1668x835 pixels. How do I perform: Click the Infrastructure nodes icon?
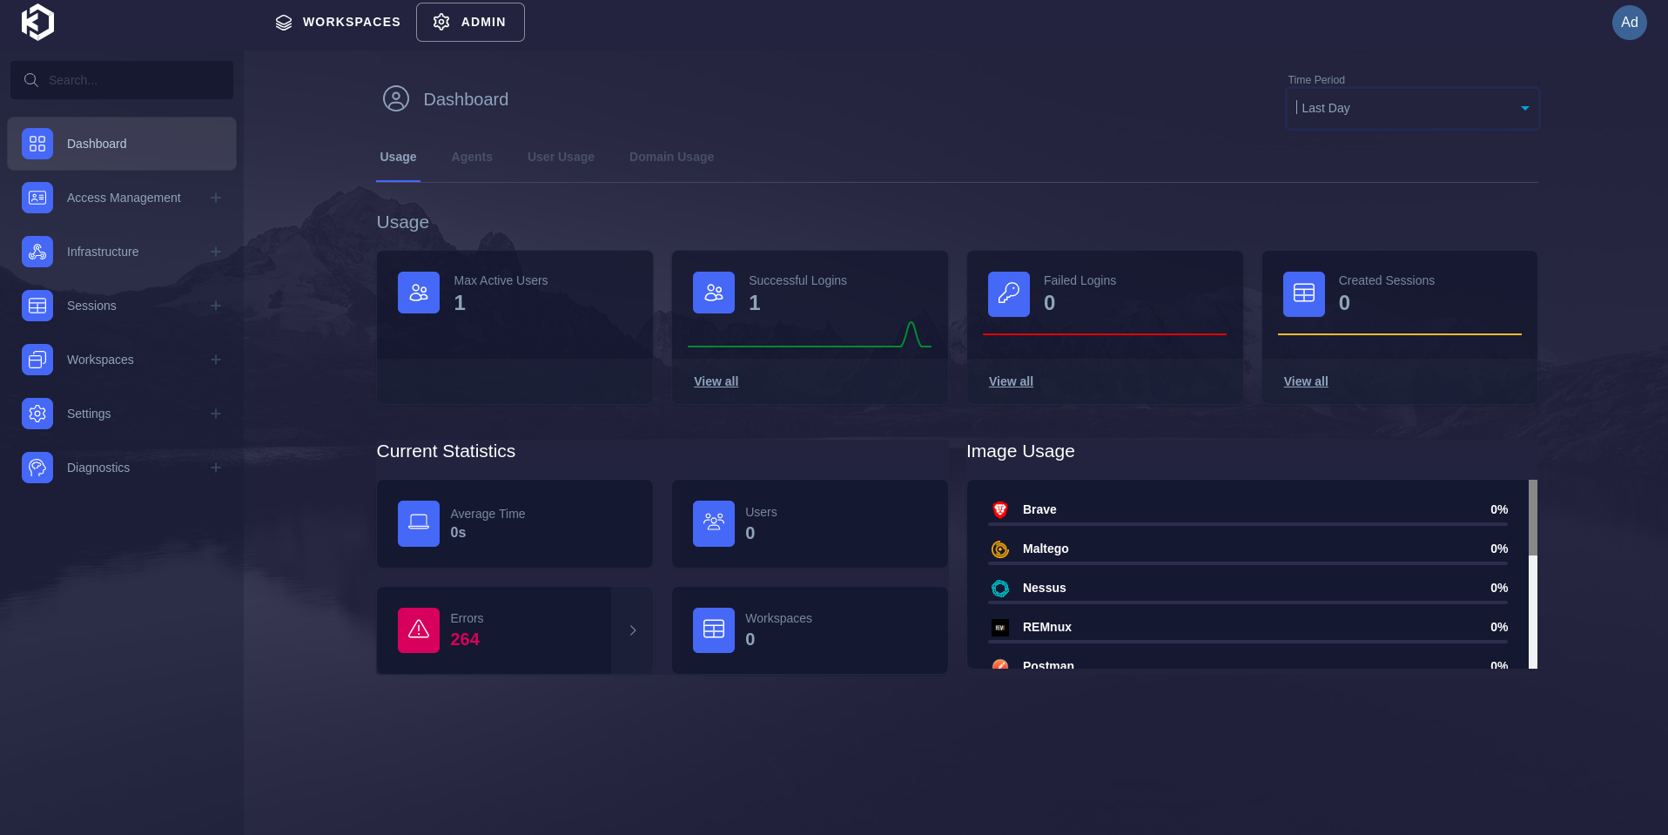(37, 252)
